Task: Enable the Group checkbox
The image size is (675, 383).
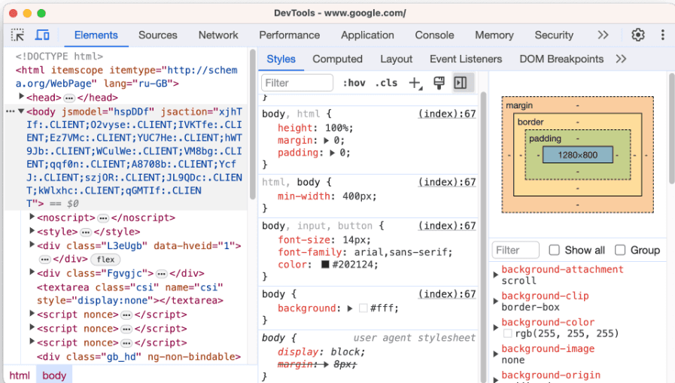Action: (x=620, y=250)
